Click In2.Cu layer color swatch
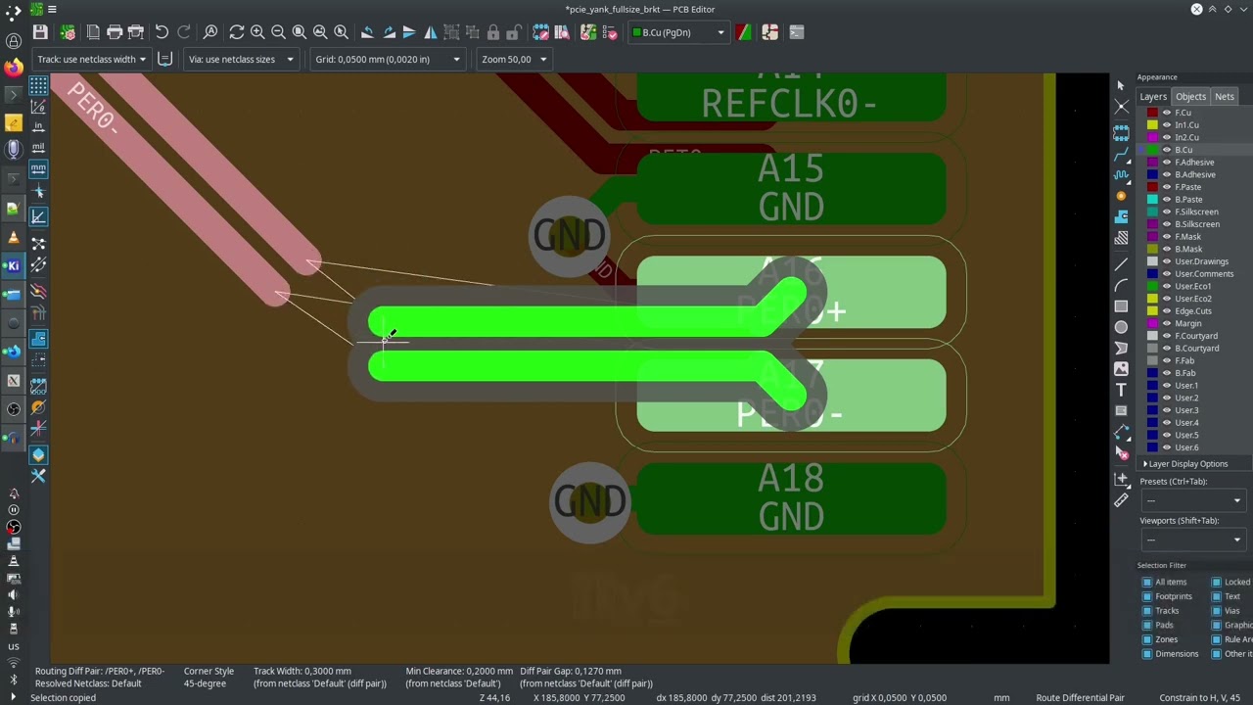1253x705 pixels. [1152, 137]
